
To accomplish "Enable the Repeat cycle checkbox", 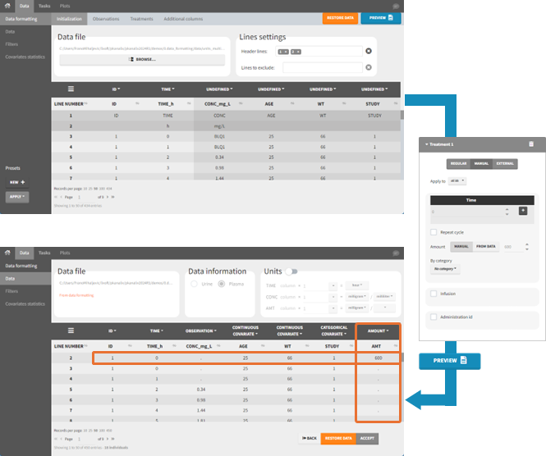I will click(x=434, y=232).
